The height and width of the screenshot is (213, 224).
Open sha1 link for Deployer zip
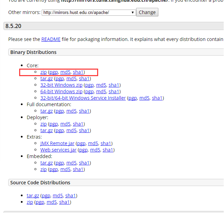78,124
